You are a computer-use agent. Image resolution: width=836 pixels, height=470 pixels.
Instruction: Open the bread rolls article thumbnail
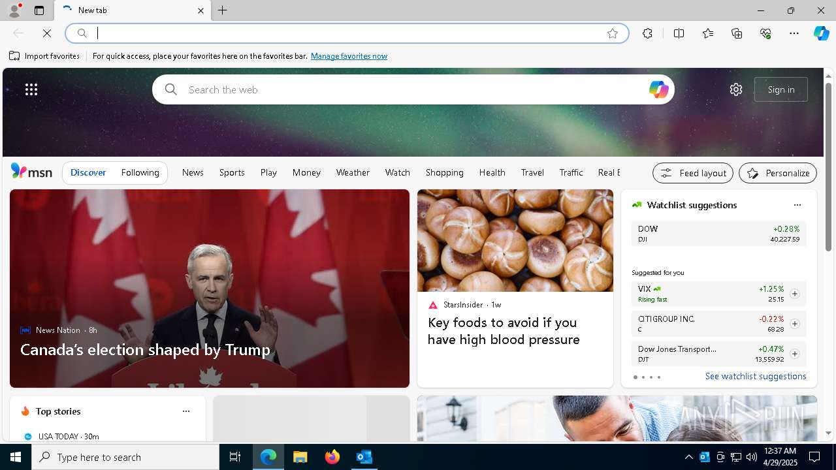coord(515,240)
